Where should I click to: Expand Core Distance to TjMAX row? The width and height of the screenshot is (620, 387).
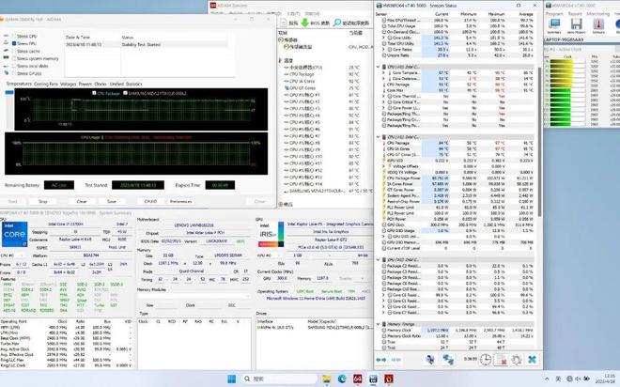click(x=383, y=79)
